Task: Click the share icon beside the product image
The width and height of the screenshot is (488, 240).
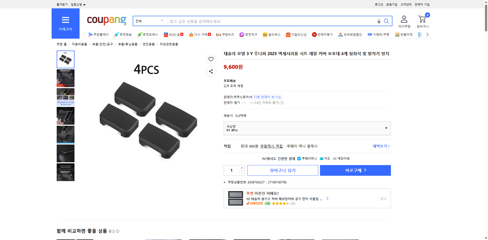Action: 211,71
